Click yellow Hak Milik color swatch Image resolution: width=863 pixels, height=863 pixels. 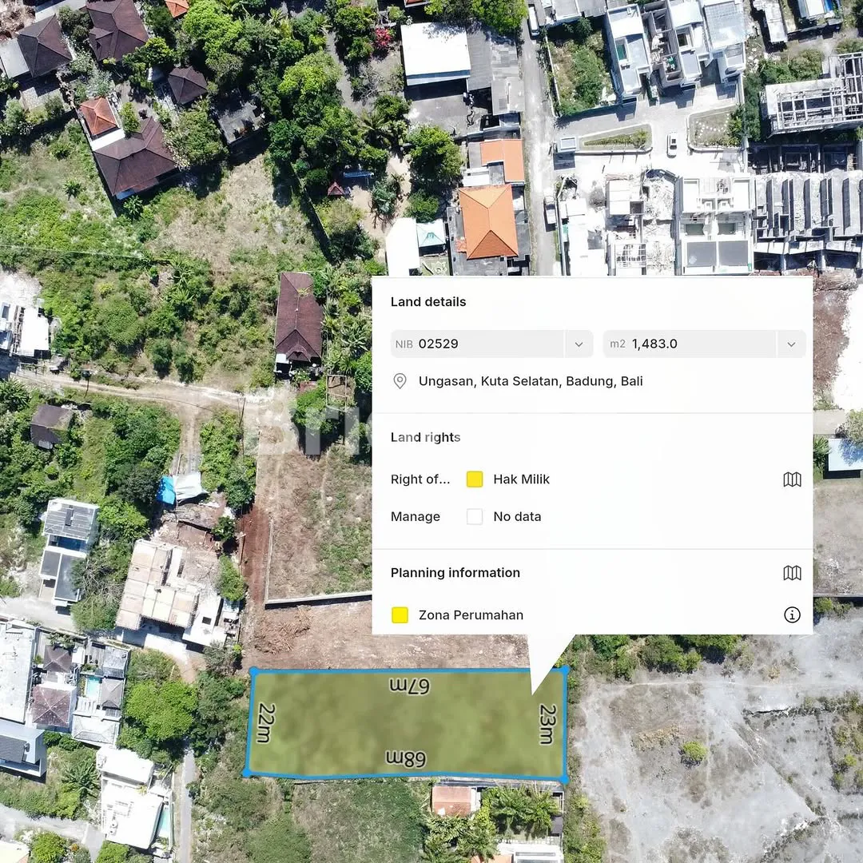[475, 479]
